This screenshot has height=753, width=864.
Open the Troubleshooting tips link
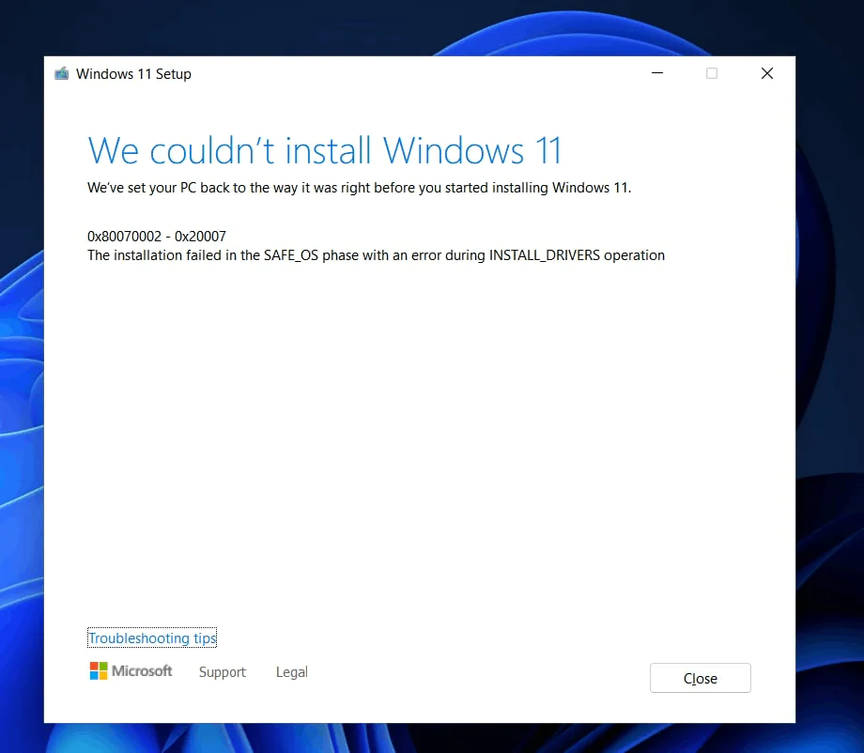pyautogui.click(x=151, y=638)
